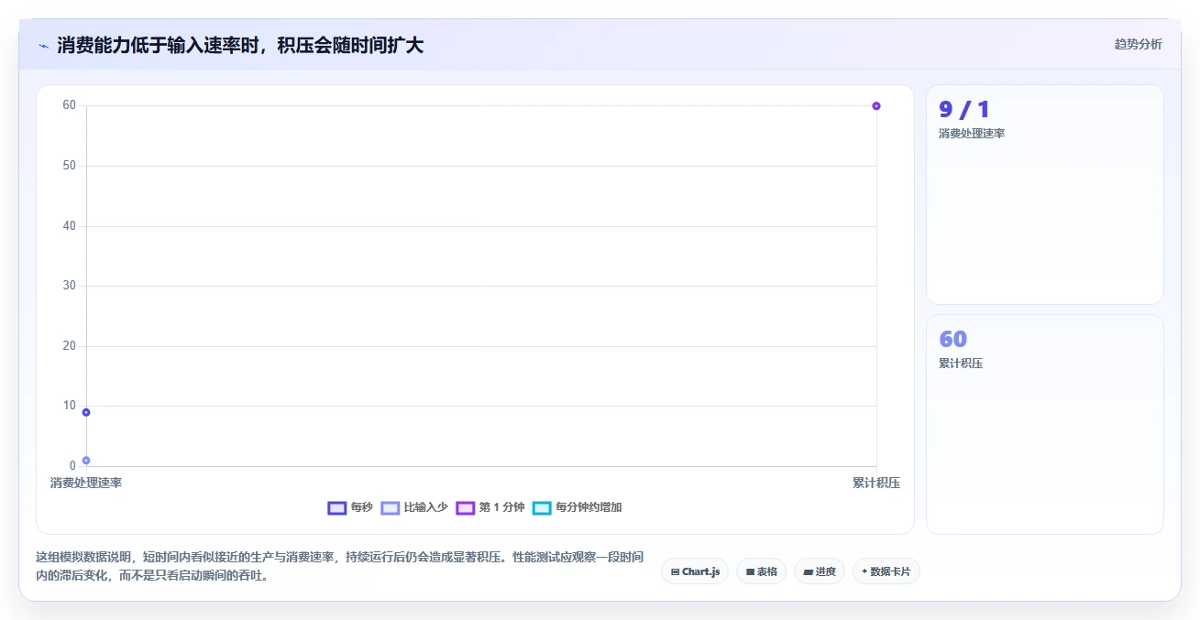Click the 第 1 分钟 legend color box
The width and height of the screenshot is (1200, 620).
point(466,507)
